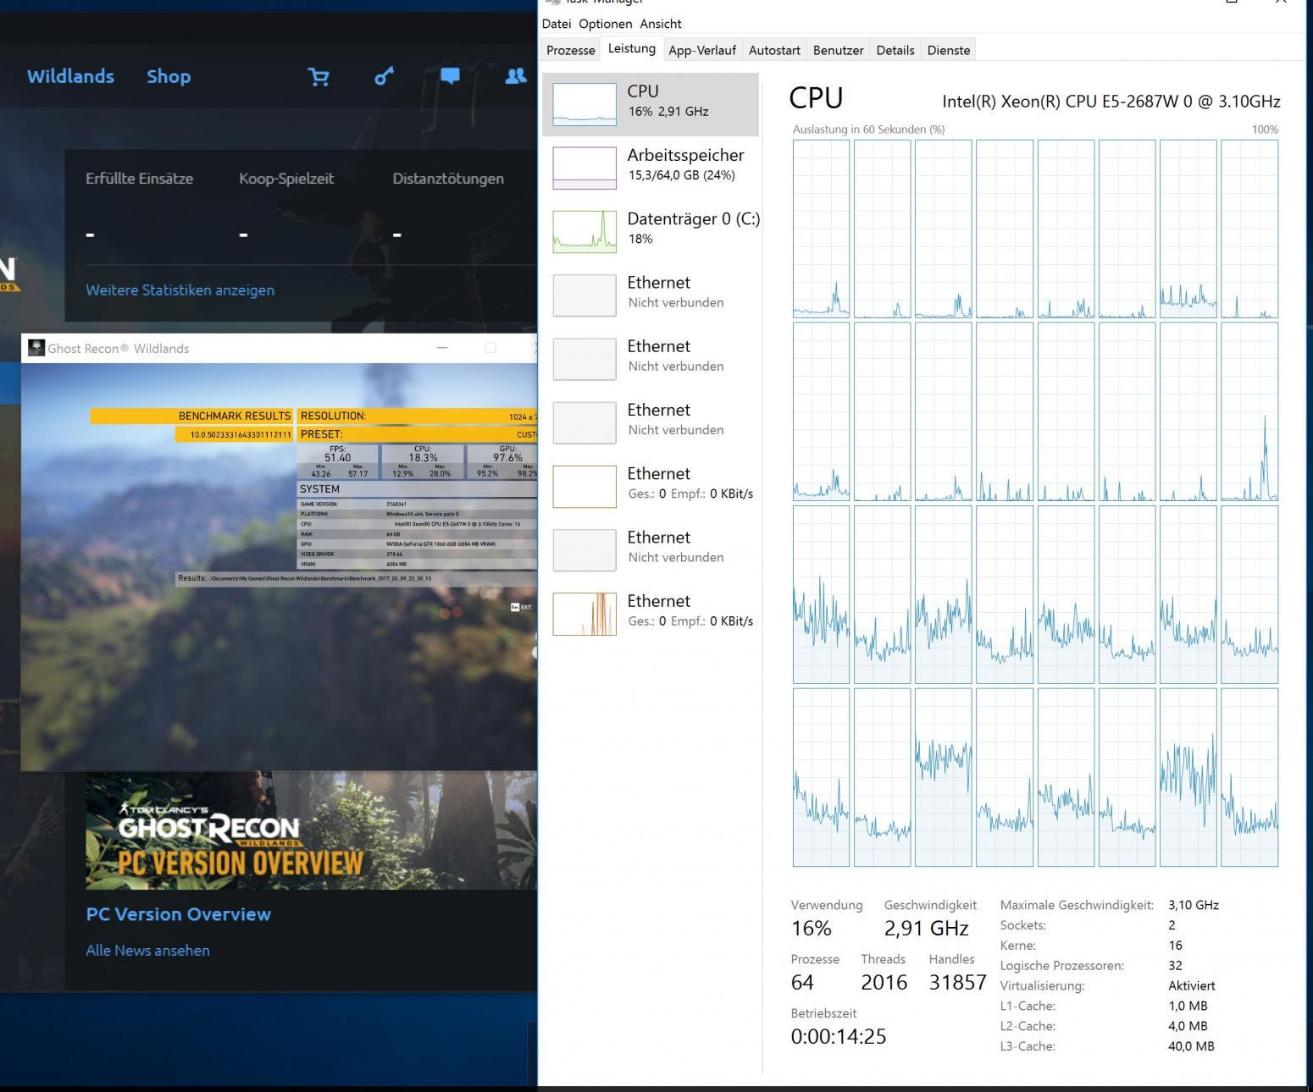Click Alle News ansehen link
The width and height of the screenshot is (1313, 1092).
pyautogui.click(x=147, y=950)
